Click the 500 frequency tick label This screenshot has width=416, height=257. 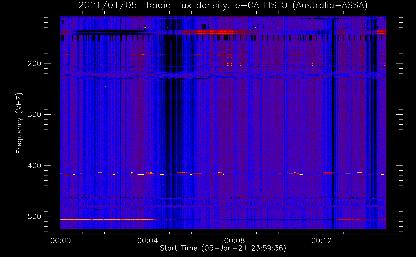34,216
